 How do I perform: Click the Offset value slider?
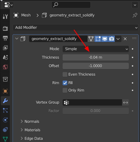(96, 66)
